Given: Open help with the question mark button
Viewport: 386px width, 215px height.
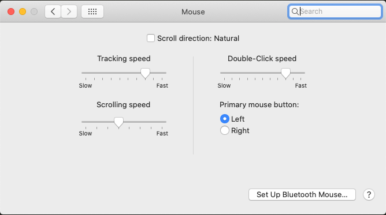Looking at the screenshot, I should [x=369, y=195].
